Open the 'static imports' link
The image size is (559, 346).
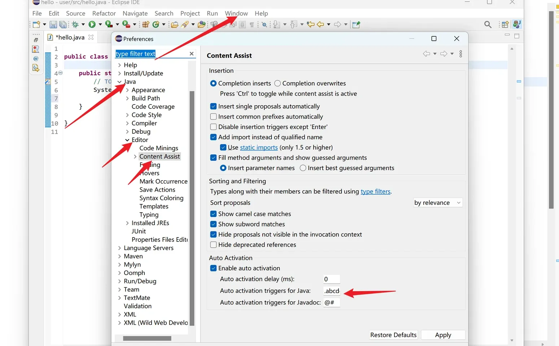coord(259,147)
